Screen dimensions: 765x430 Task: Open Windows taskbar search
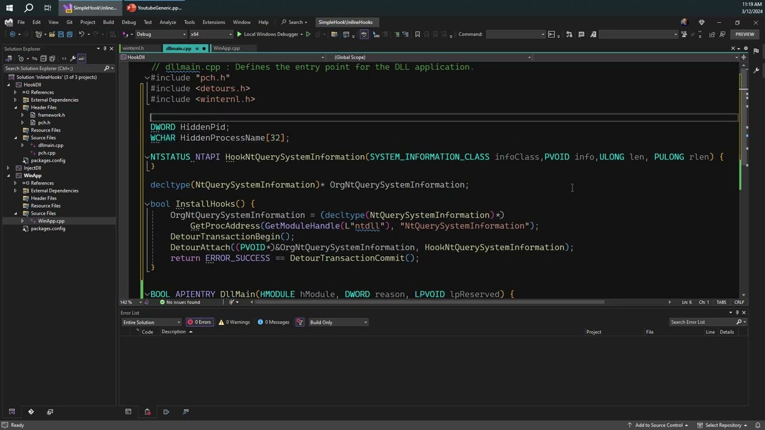coord(29,8)
